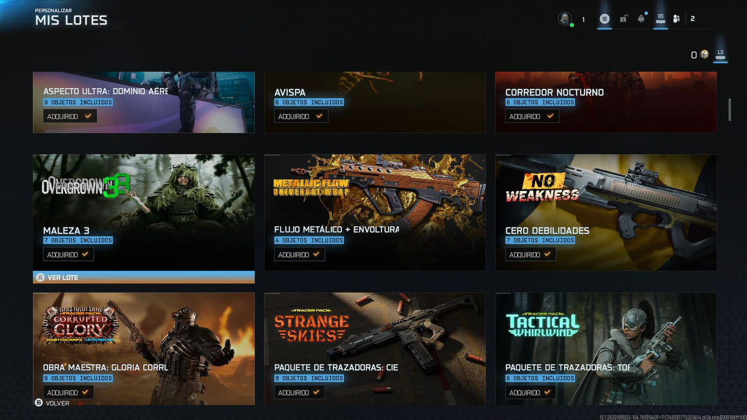Click the bundle list scrollbar handle
Screen dimensions: 747x420
730,109
